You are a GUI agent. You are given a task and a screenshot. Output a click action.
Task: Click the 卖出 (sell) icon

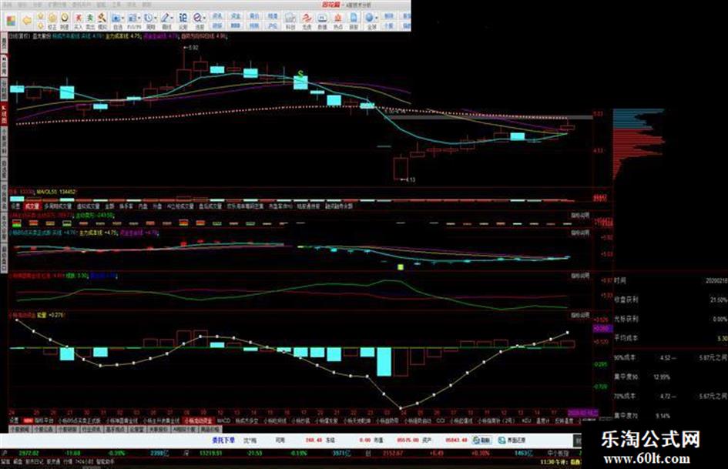pos(89,21)
